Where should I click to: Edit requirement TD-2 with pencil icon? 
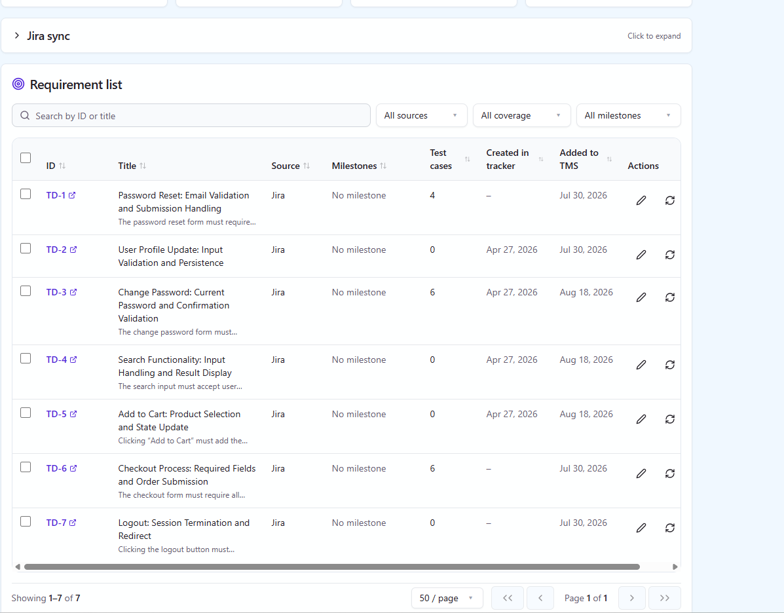(x=641, y=255)
